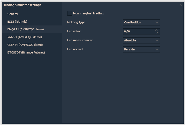This screenshot has width=185, height=125.
Task: Click the 'Fee accrual' field label
Action: point(76,49)
